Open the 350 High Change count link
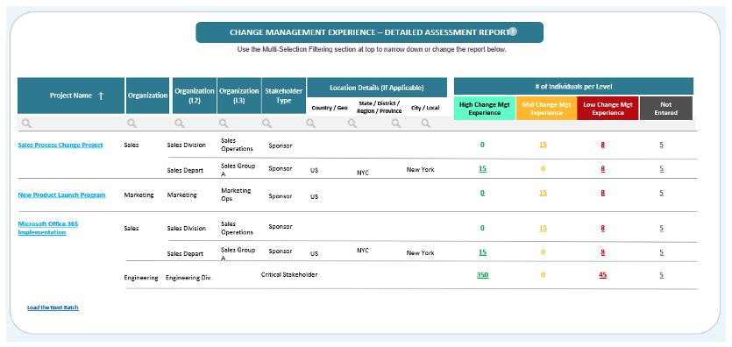 click(x=482, y=275)
